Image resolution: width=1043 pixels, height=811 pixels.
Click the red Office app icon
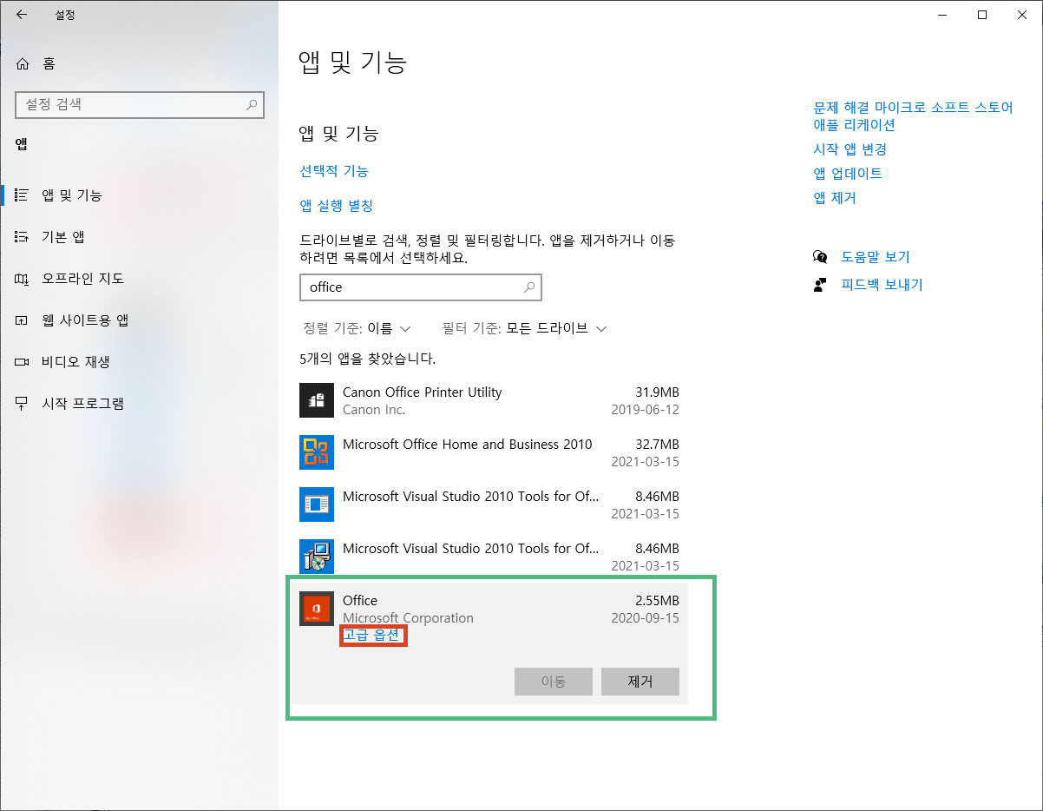click(317, 609)
